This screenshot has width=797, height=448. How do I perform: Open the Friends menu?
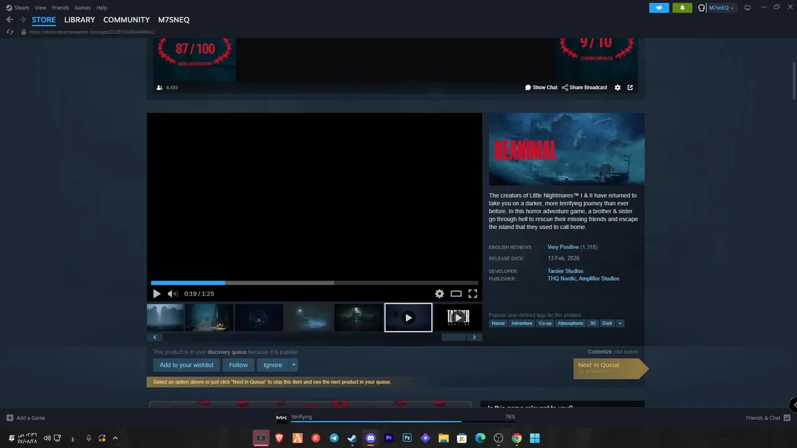click(x=60, y=7)
